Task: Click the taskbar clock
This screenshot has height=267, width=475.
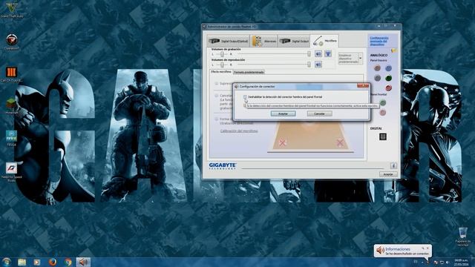Action: click(460, 262)
